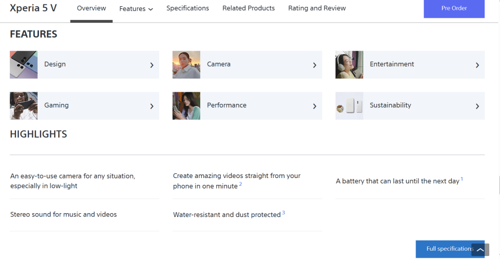Expand the Features dropdown menu

coord(136,8)
